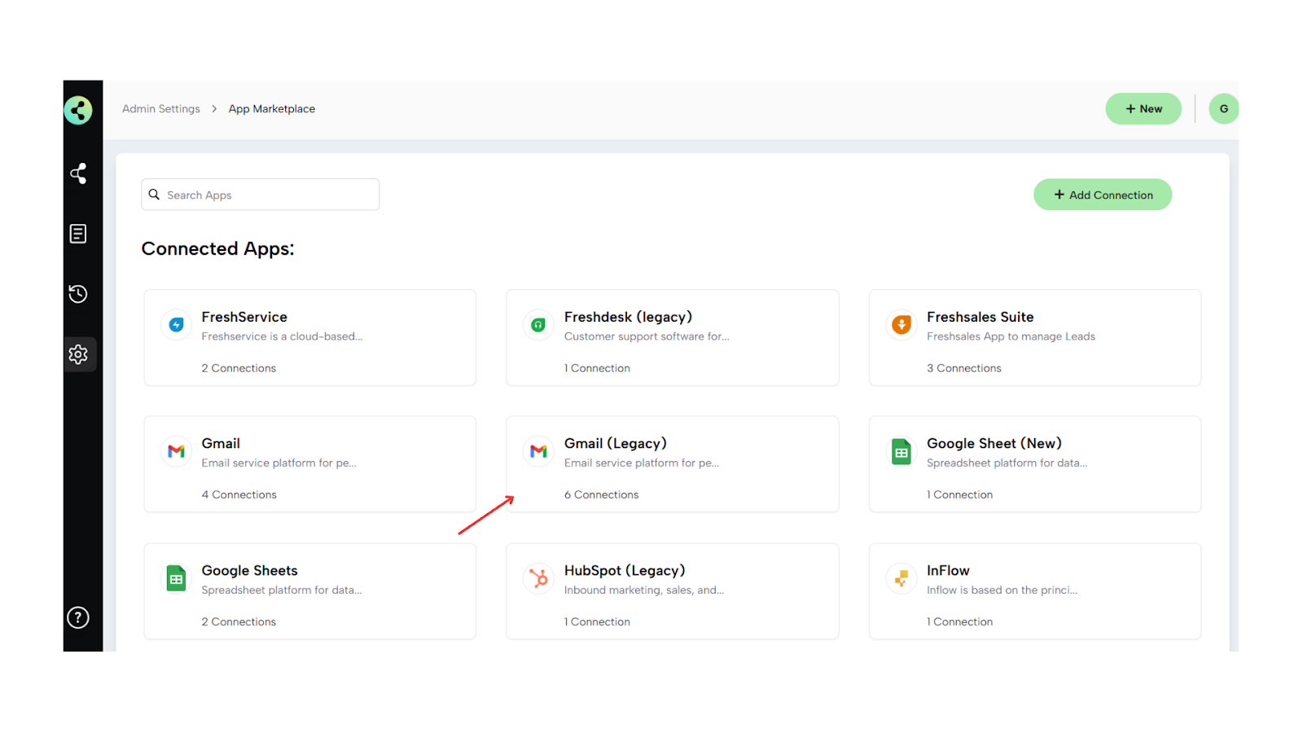This screenshot has width=1303, height=733.
Task: Click 'Freshservice is a cloud-based...' description
Action: coord(282,336)
